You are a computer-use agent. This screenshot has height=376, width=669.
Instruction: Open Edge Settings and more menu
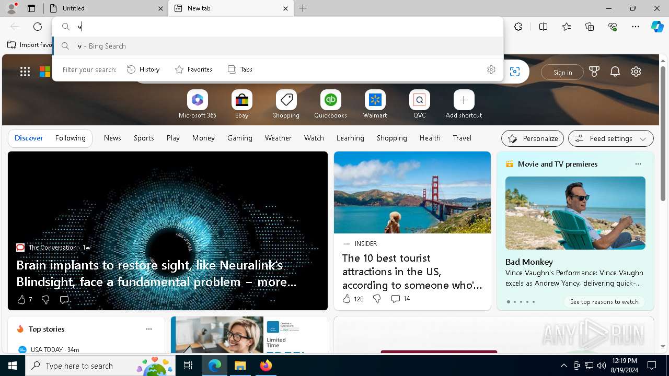(x=636, y=27)
